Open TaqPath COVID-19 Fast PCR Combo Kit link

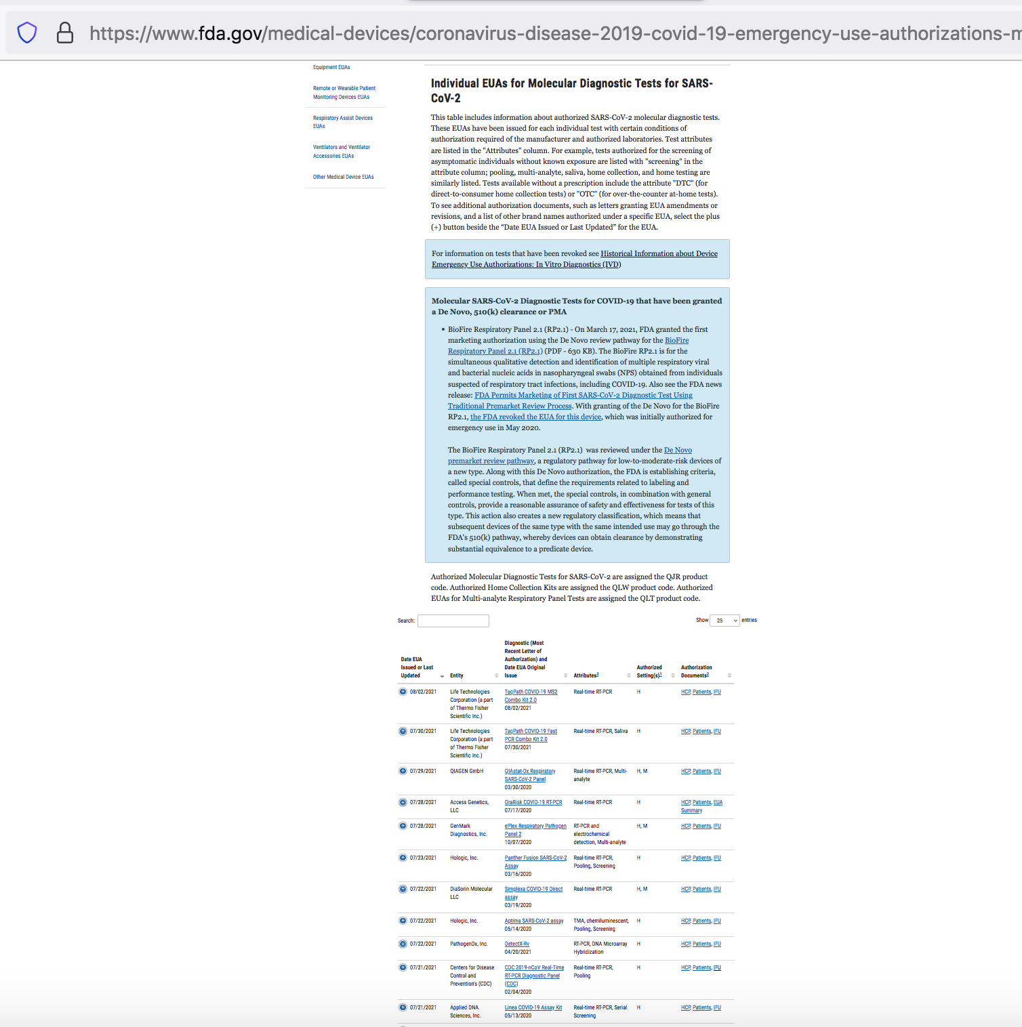point(531,735)
